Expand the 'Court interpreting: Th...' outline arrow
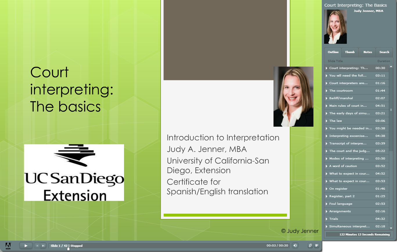Screen dimensions: 397x252 coord(327,68)
